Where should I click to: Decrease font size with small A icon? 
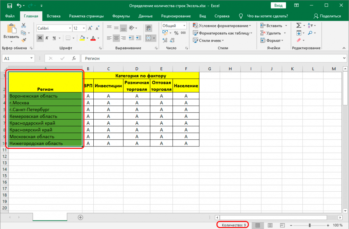pyautogui.click(x=97, y=28)
